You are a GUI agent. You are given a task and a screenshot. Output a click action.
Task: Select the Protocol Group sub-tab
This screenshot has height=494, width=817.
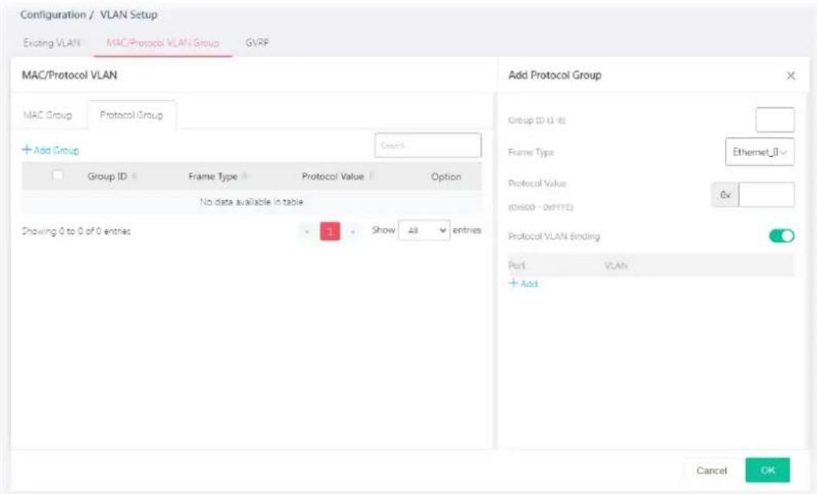(132, 115)
